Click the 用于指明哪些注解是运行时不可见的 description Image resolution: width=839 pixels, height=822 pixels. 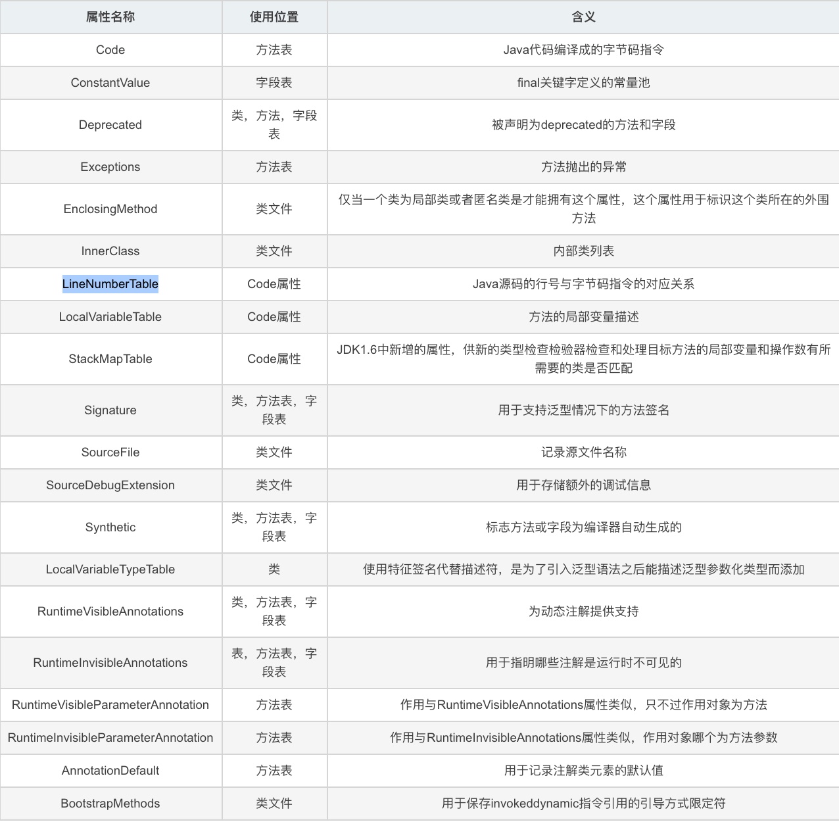pos(583,663)
